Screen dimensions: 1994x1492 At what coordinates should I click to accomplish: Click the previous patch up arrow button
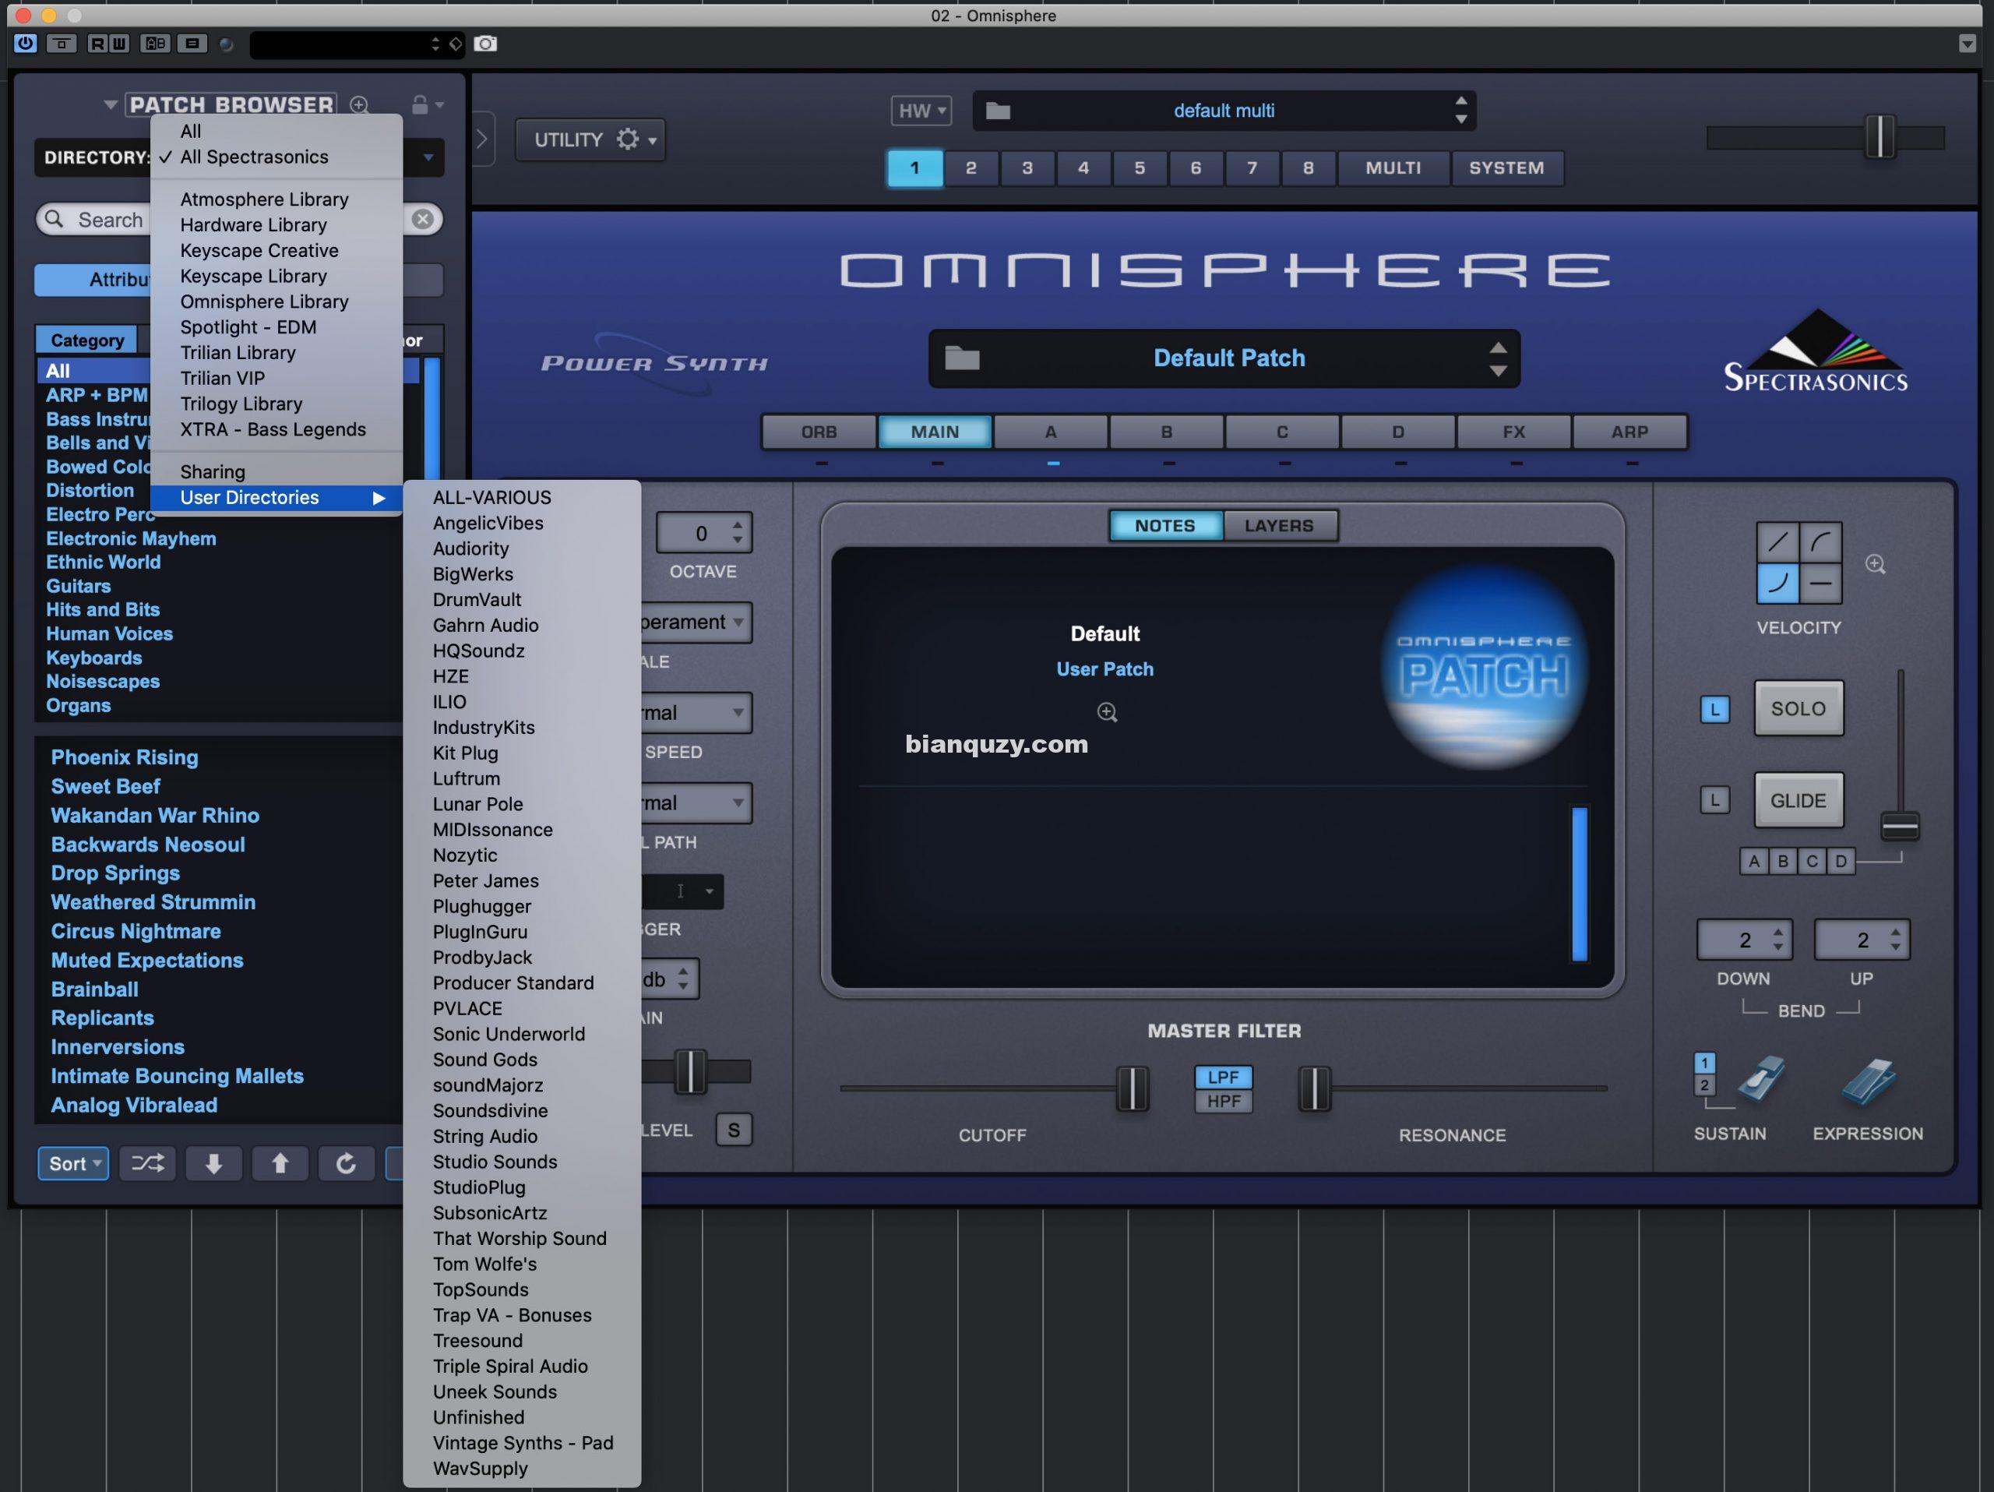pos(280,1163)
